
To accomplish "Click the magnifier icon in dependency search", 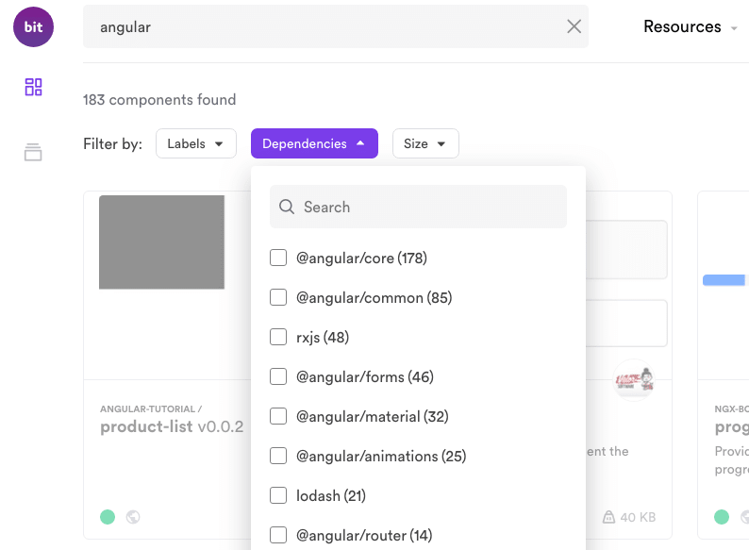I will point(287,207).
